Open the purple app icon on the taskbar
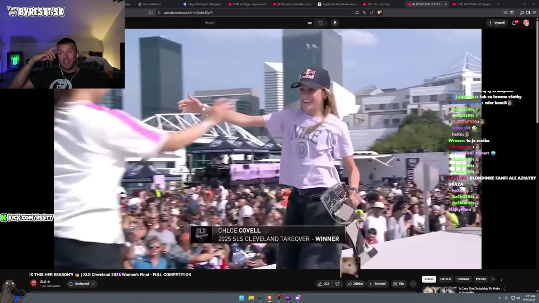 tap(288, 298)
